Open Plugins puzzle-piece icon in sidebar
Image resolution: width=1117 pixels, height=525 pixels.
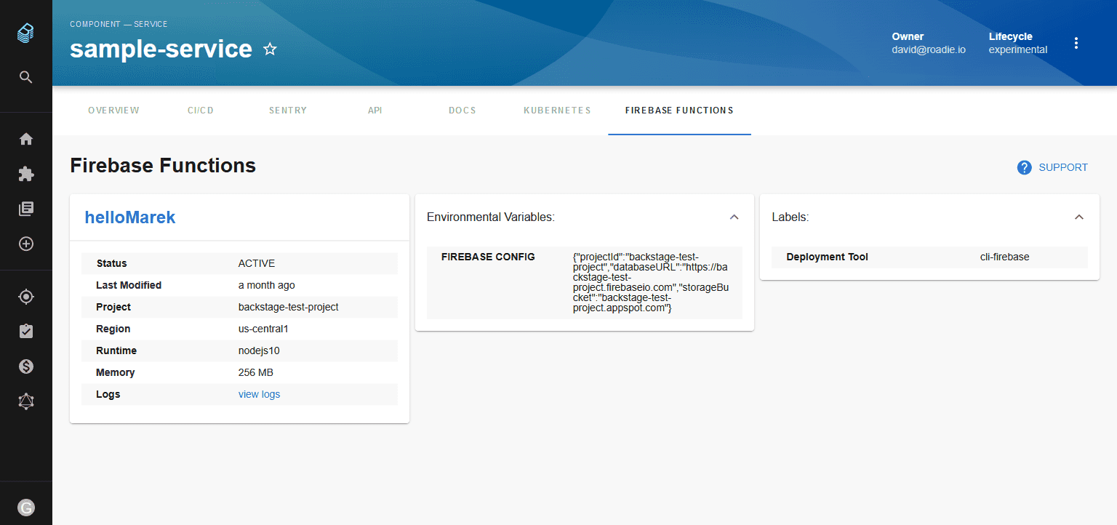pyautogui.click(x=26, y=174)
